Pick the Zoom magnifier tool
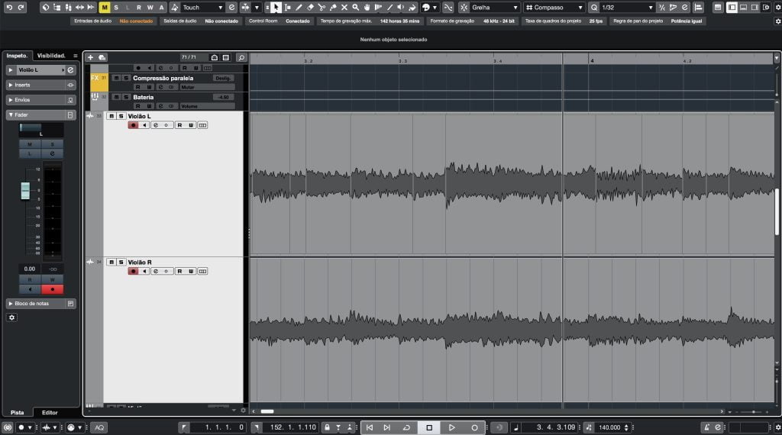This screenshot has width=782, height=435. (356, 7)
